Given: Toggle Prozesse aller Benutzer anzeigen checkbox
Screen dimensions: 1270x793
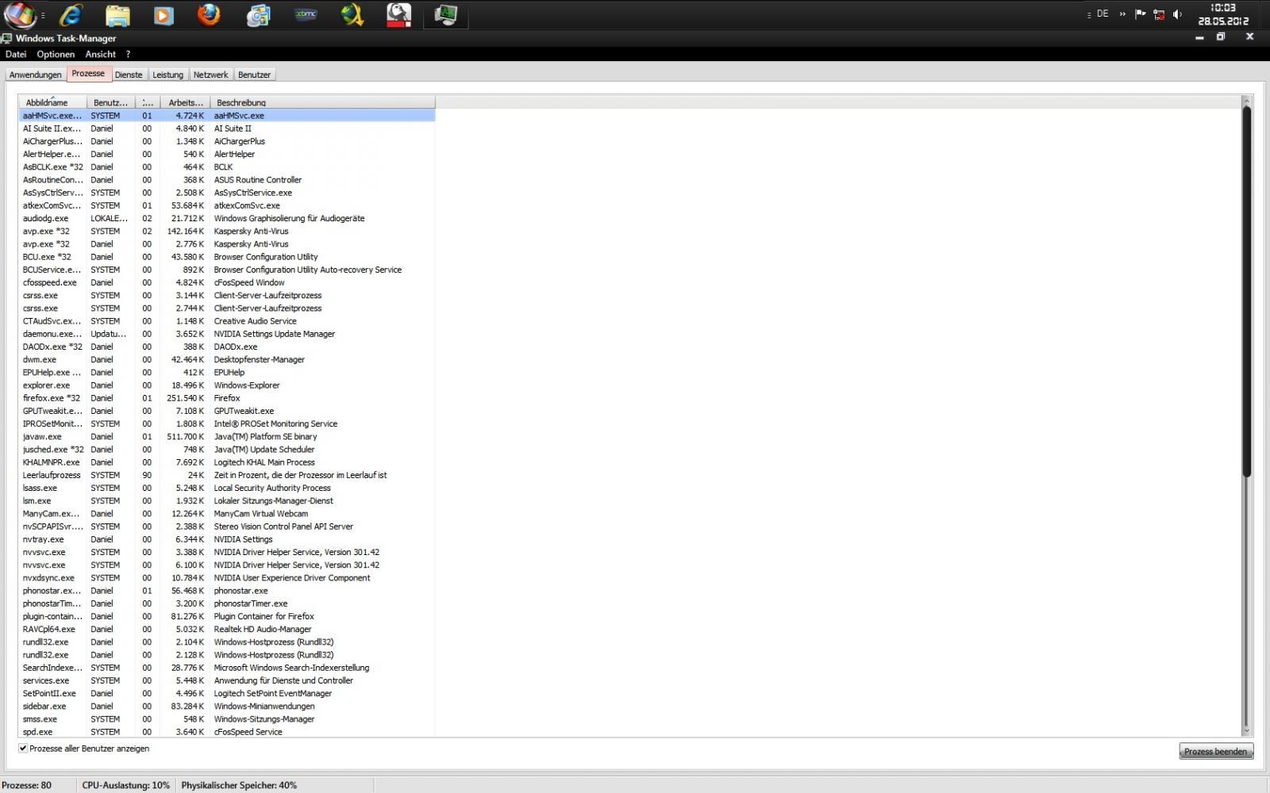Looking at the screenshot, I should click(x=23, y=749).
